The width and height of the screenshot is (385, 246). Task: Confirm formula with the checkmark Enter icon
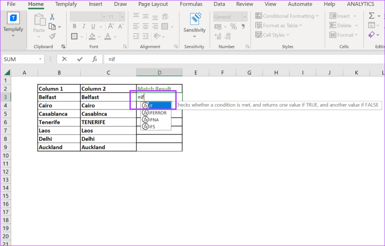(x=79, y=59)
